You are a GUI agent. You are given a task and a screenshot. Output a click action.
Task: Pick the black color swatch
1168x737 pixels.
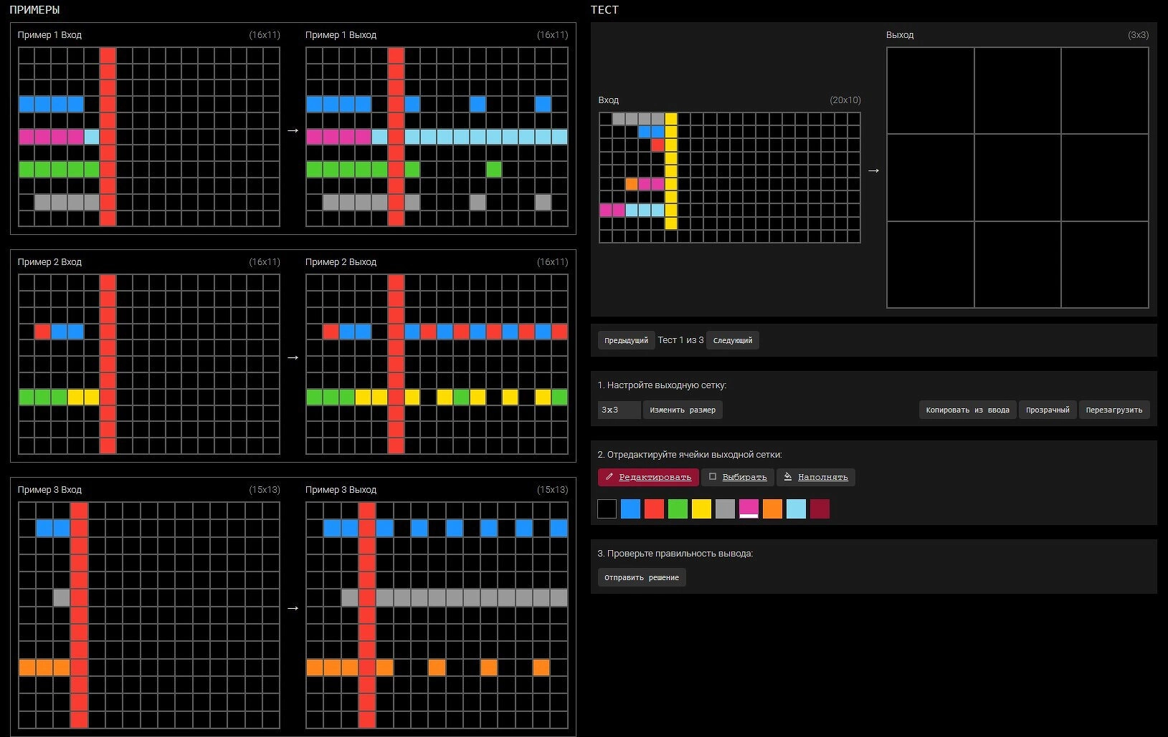(x=607, y=509)
